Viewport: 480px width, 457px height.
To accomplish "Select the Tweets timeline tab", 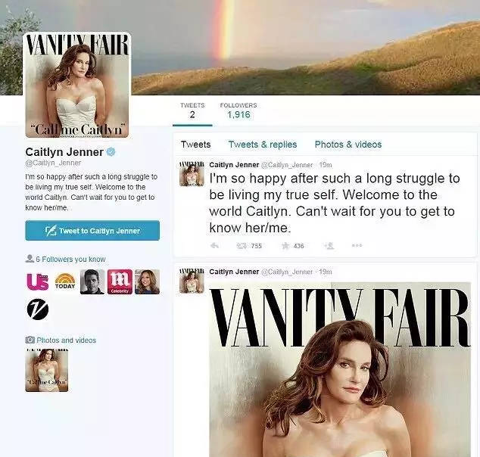I will [195, 145].
